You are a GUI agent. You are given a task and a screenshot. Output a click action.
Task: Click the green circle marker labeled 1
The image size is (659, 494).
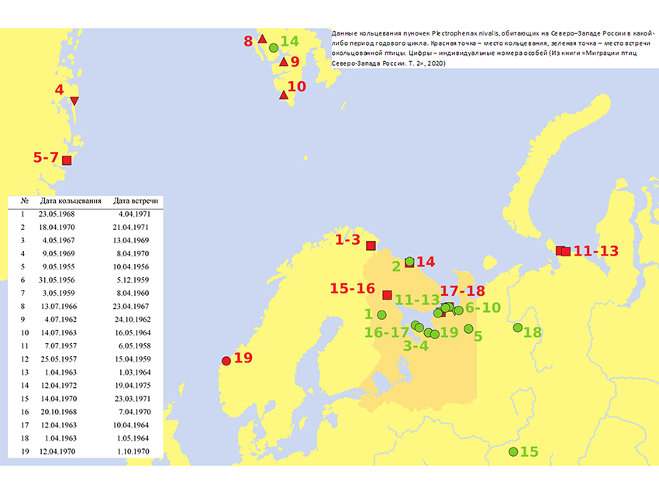pos(381,315)
